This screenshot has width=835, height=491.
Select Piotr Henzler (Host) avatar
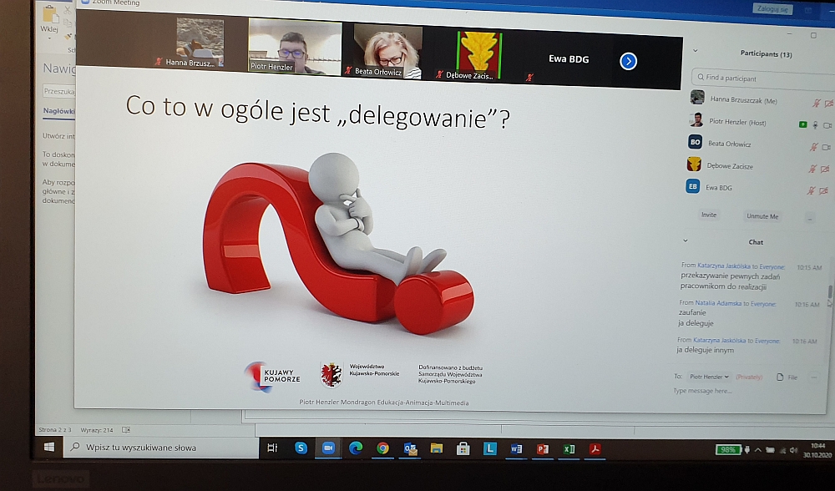(x=696, y=119)
